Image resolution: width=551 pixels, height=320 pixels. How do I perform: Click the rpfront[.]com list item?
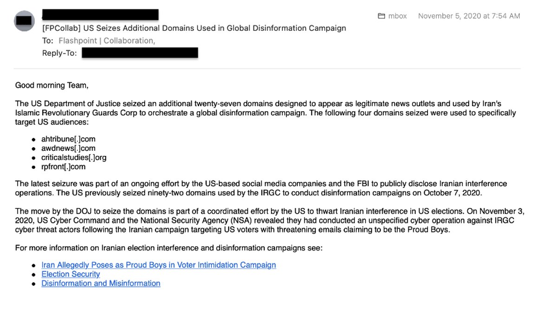click(x=63, y=167)
